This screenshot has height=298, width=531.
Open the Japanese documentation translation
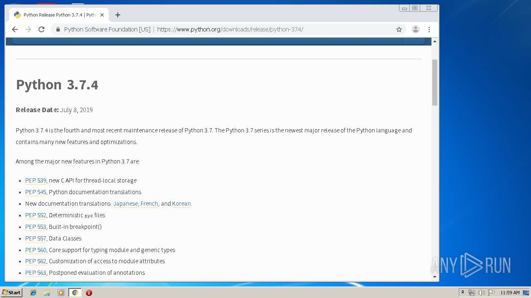point(126,204)
